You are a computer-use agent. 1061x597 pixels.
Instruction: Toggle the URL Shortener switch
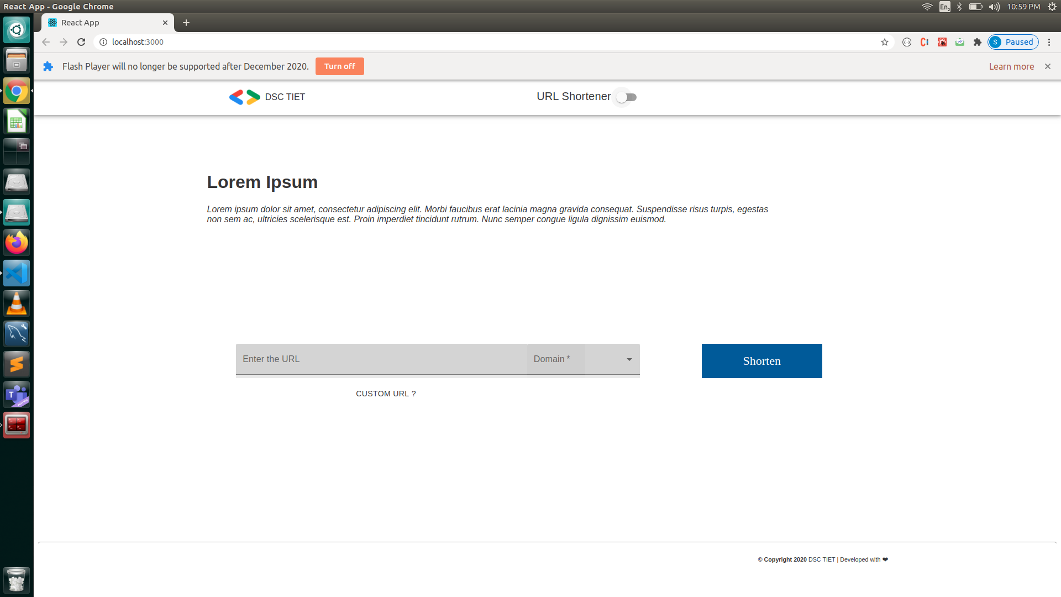pos(625,97)
